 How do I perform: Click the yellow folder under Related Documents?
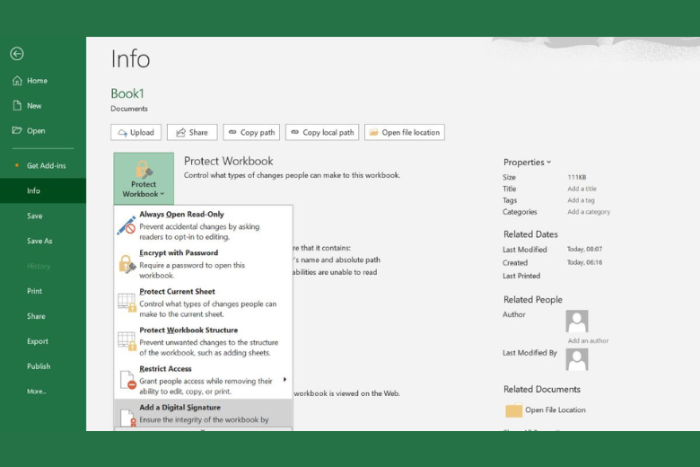pyautogui.click(x=514, y=410)
